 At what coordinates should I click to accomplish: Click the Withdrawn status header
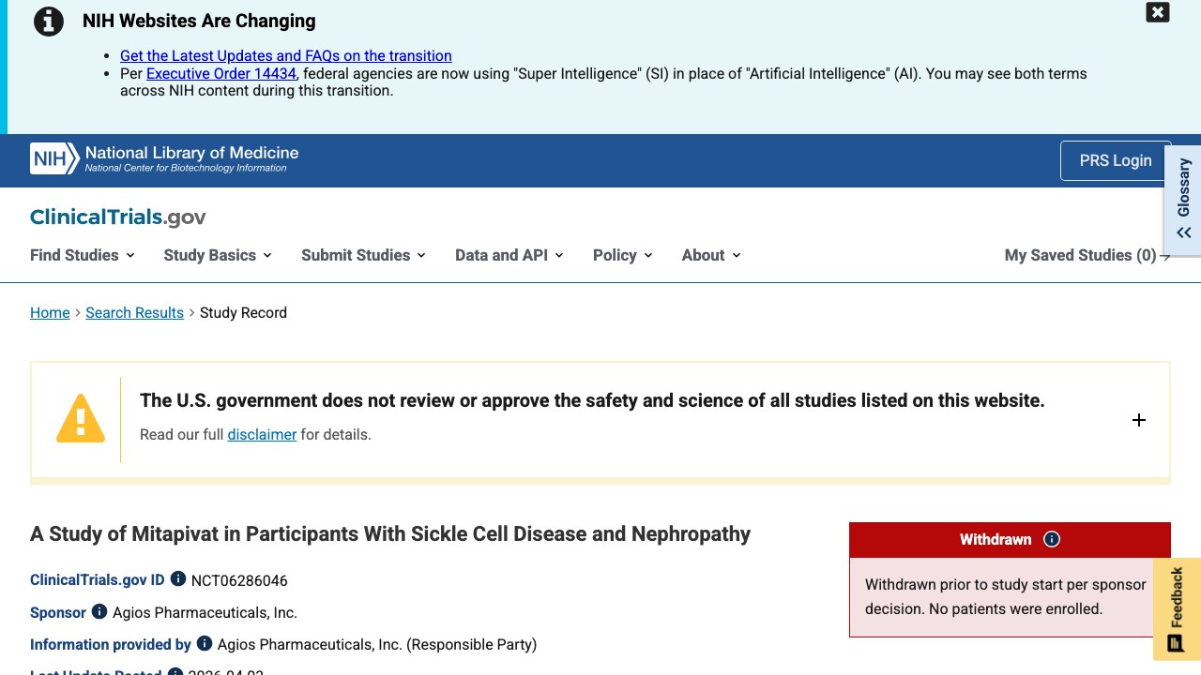[x=1010, y=540]
